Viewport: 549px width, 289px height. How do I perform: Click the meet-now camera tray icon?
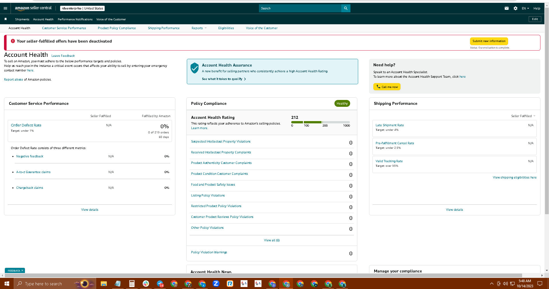[499, 284]
